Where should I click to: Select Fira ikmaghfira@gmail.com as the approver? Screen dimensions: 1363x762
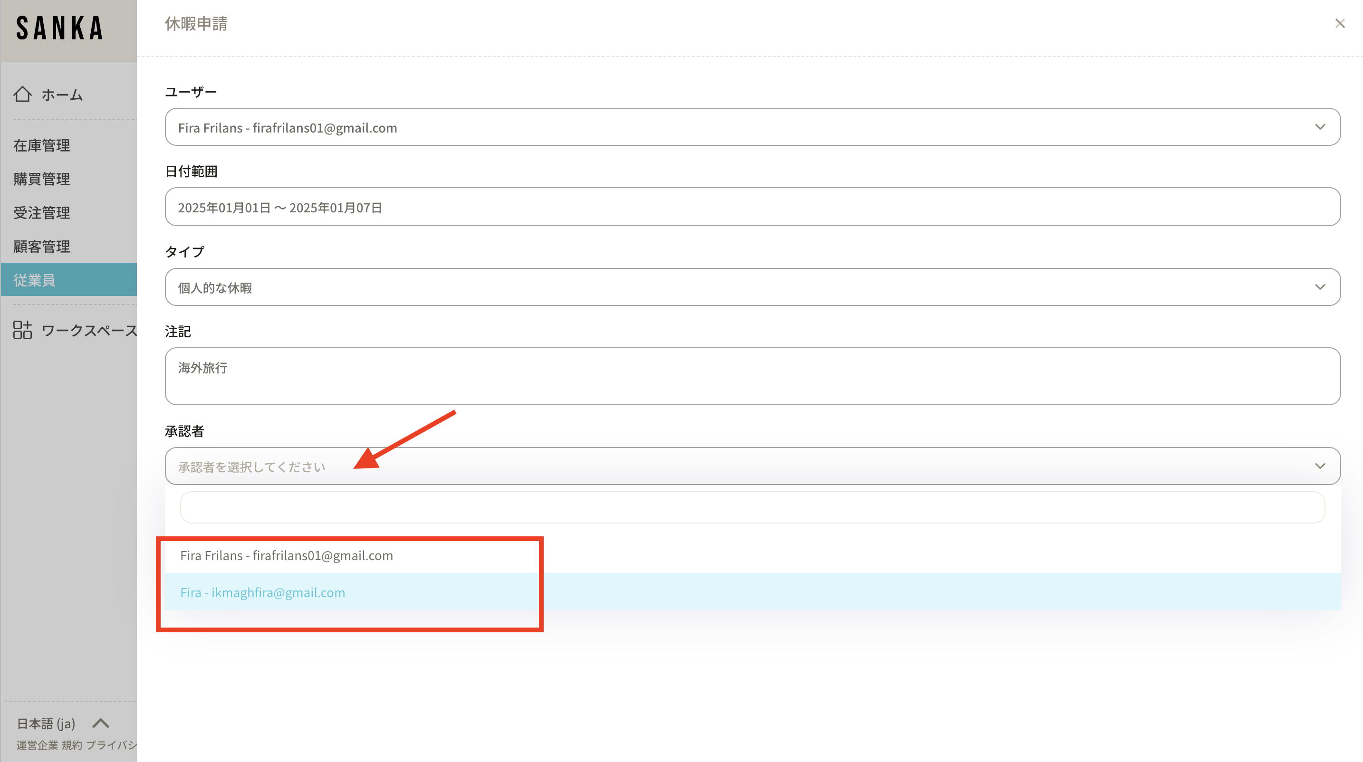pos(262,592)
